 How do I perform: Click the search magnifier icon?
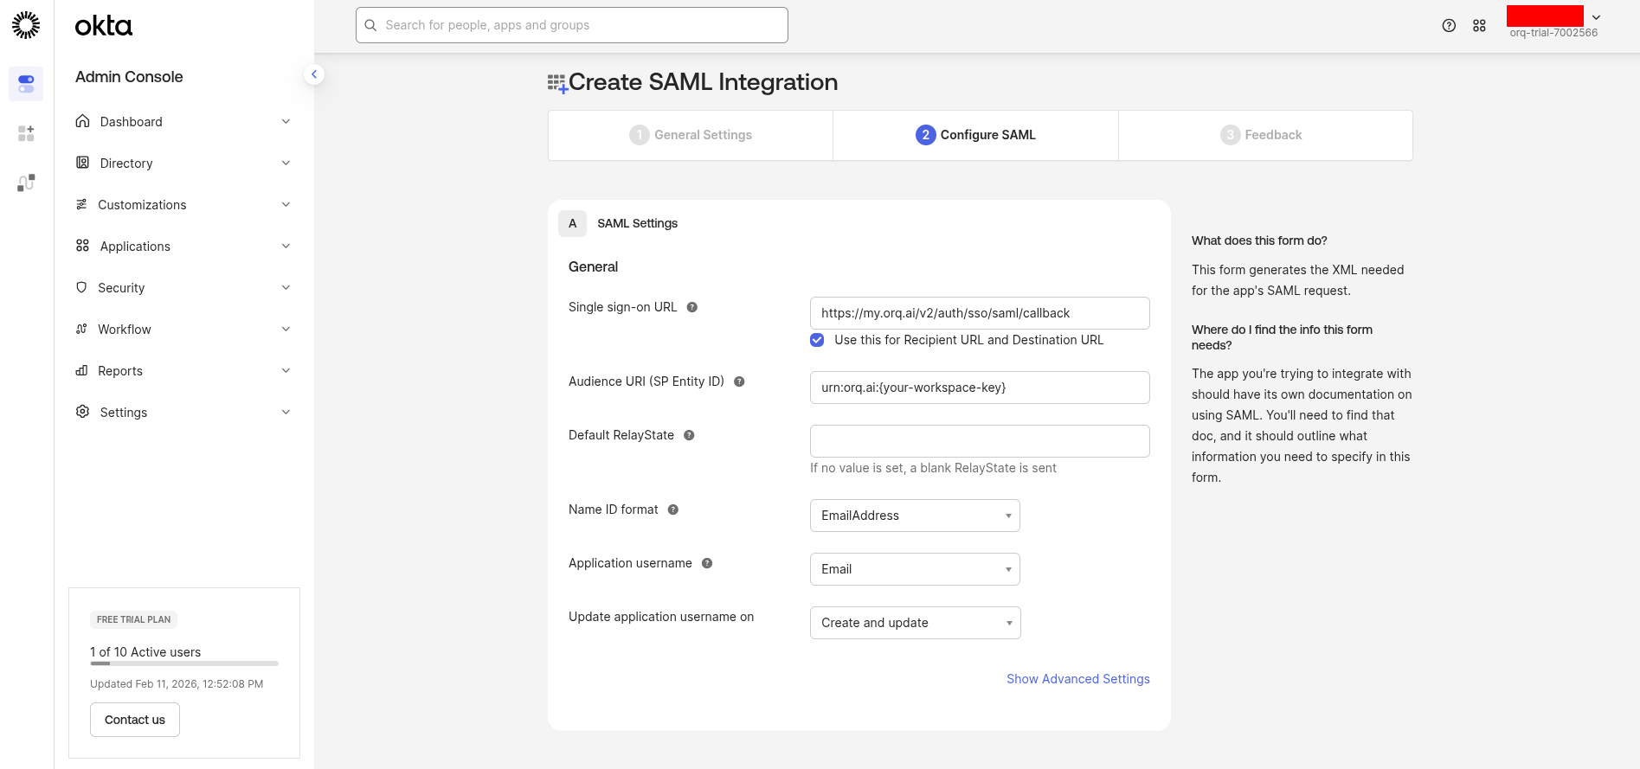click(370, 25)
